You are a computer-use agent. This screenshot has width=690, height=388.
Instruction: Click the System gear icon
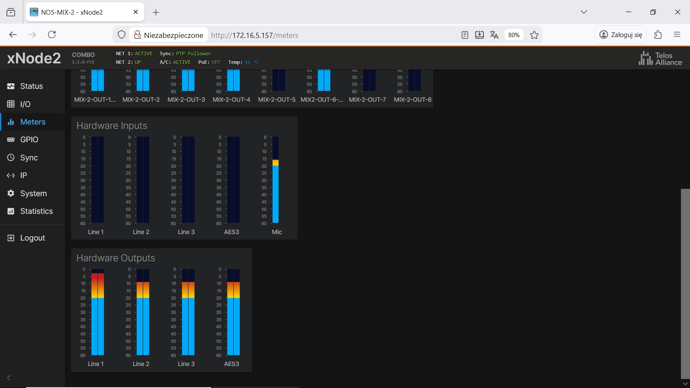pos(11,194)
